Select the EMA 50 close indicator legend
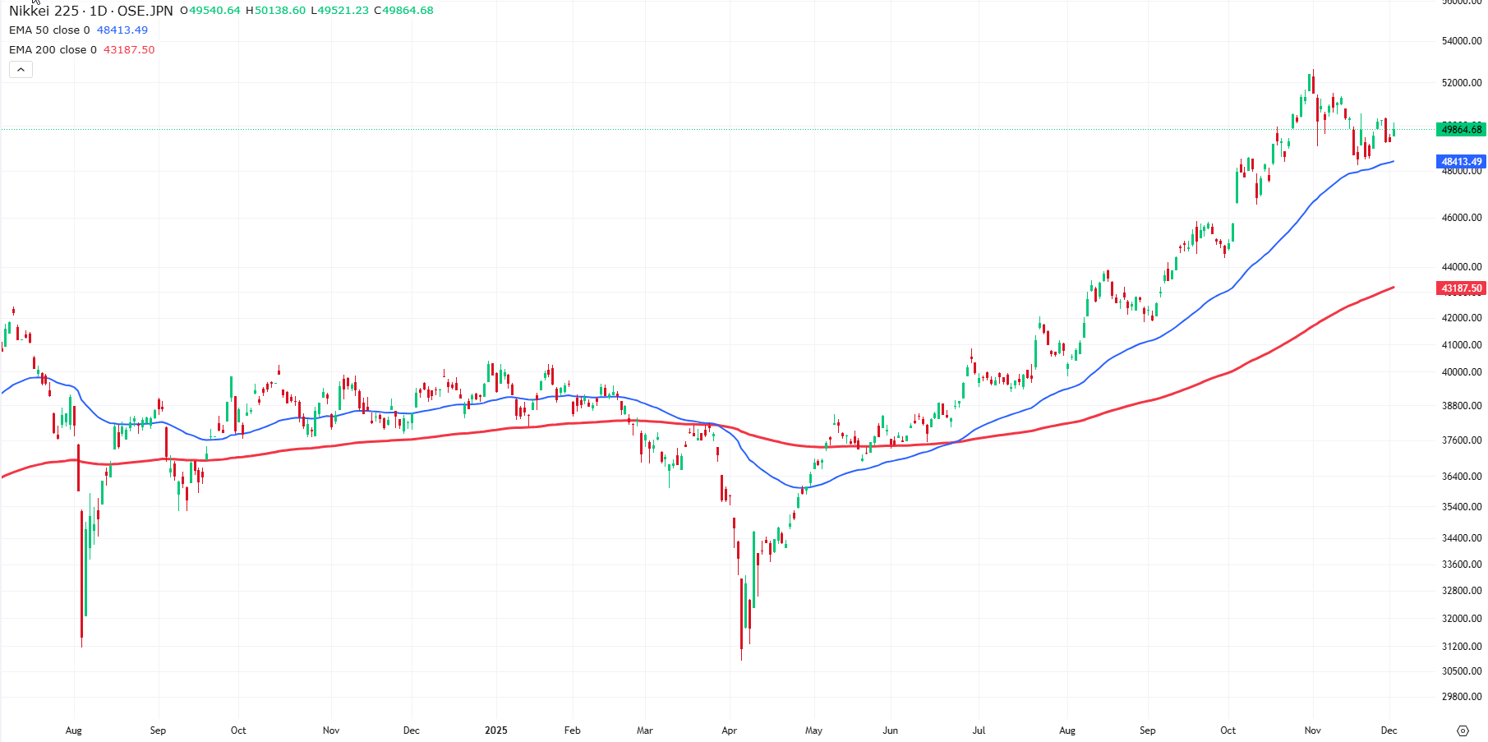 [49, 30]
